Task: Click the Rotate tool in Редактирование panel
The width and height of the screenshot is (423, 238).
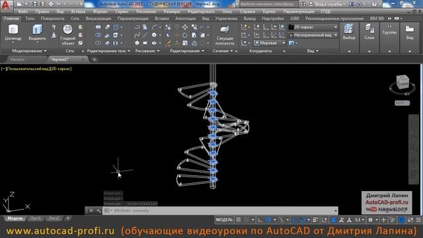Action: click(x=185, y=35)
